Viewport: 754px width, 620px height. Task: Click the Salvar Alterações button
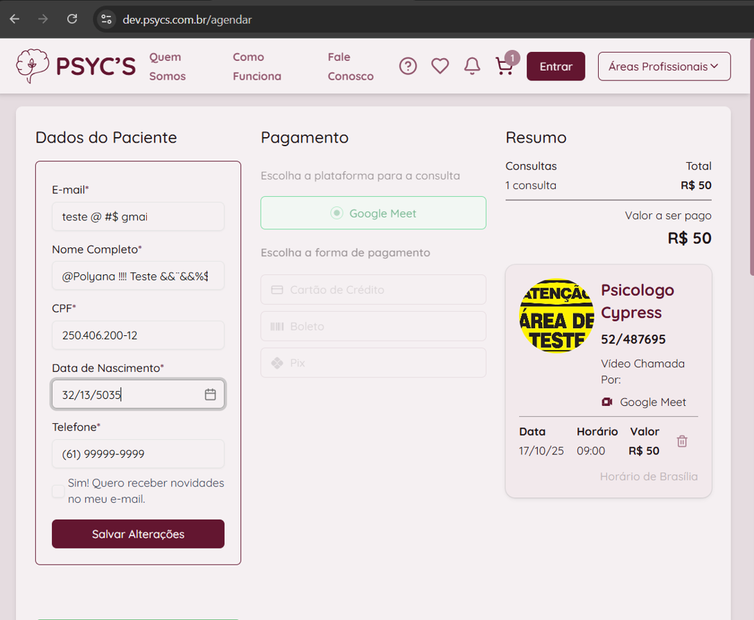click(138, 534)
